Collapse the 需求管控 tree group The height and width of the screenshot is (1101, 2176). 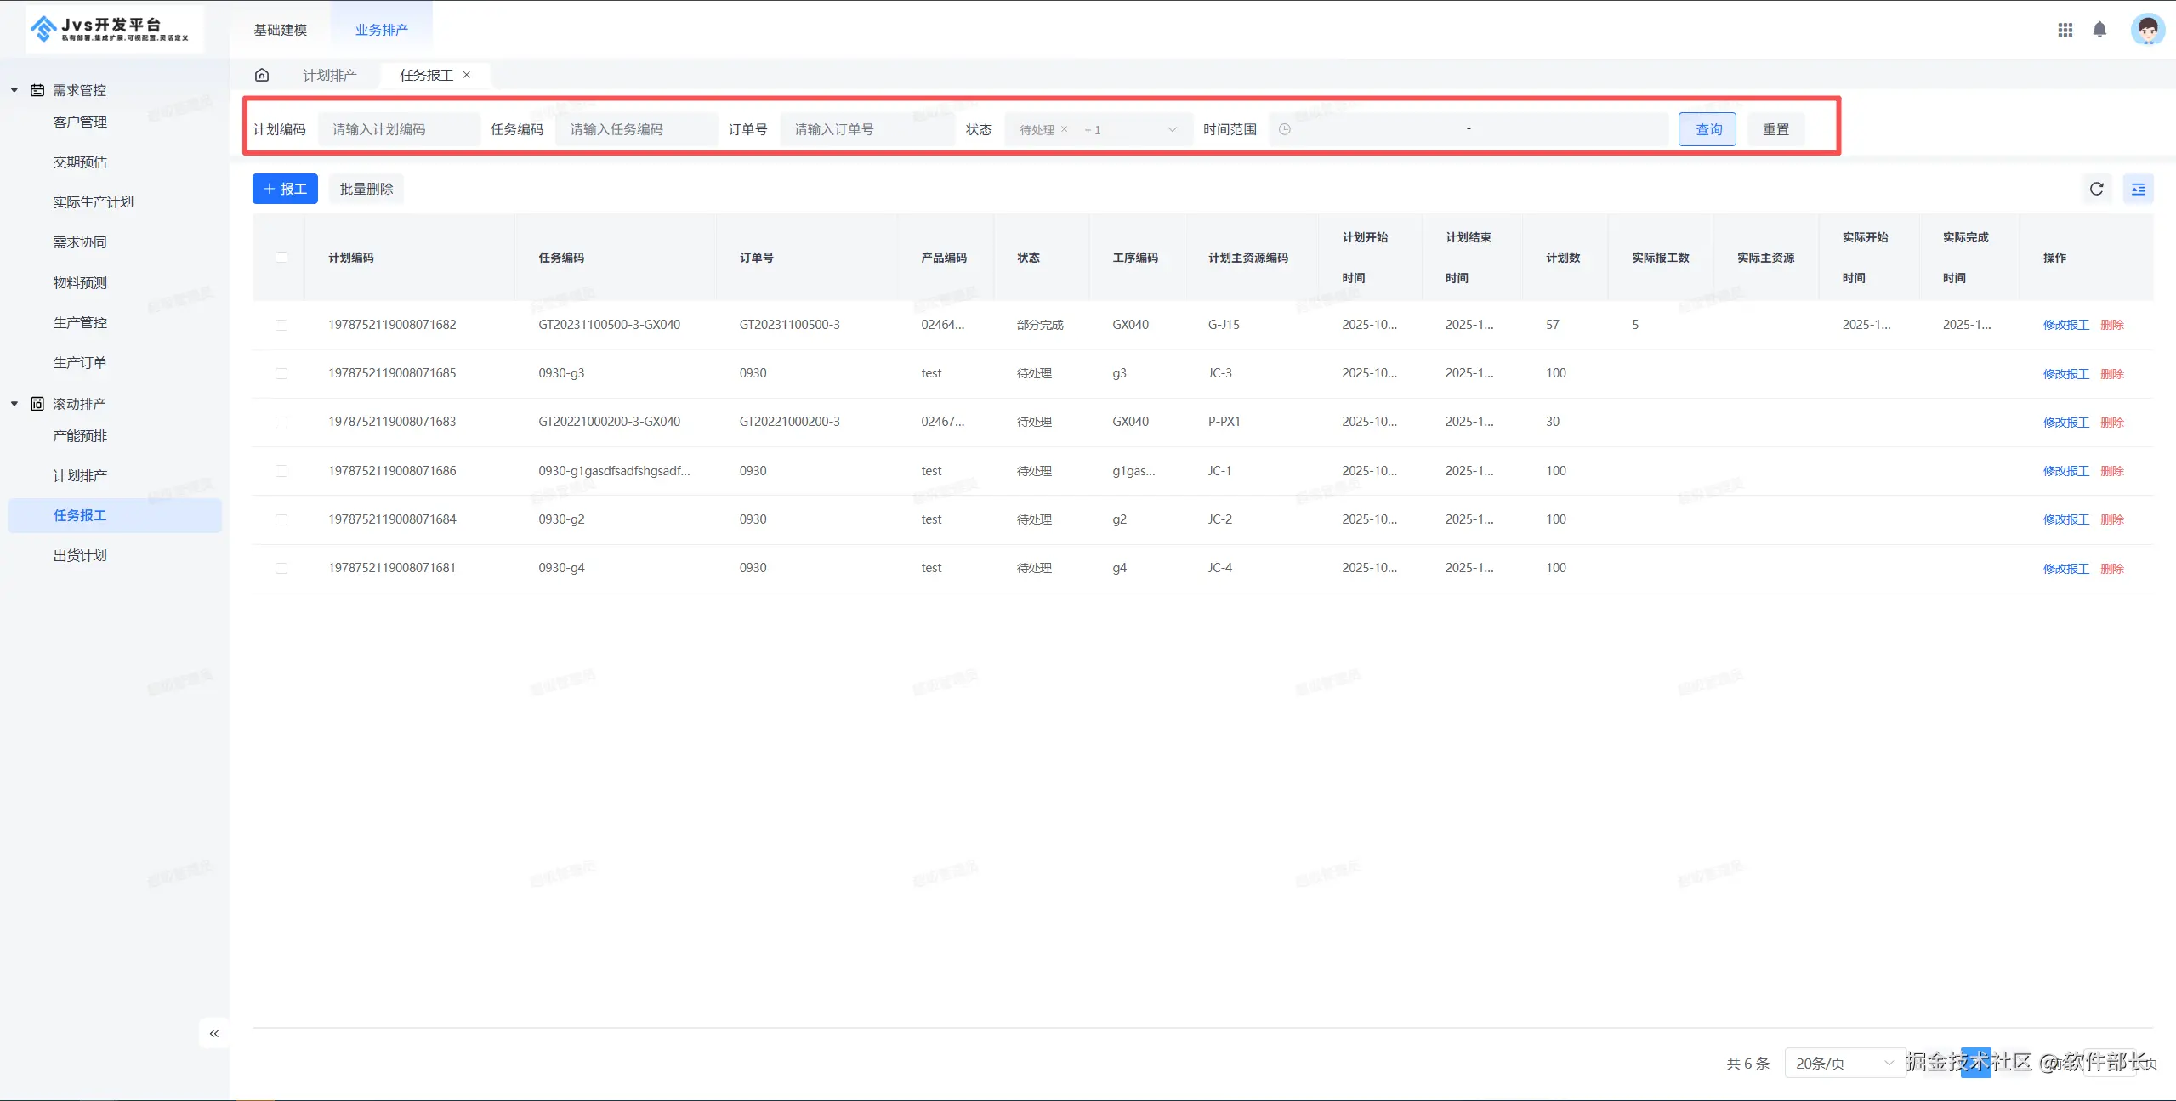pos(14,90)
